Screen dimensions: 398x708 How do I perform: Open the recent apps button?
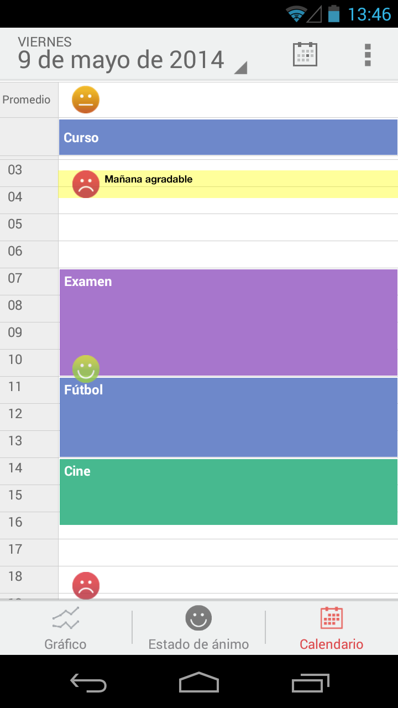[x=310, y=683]
